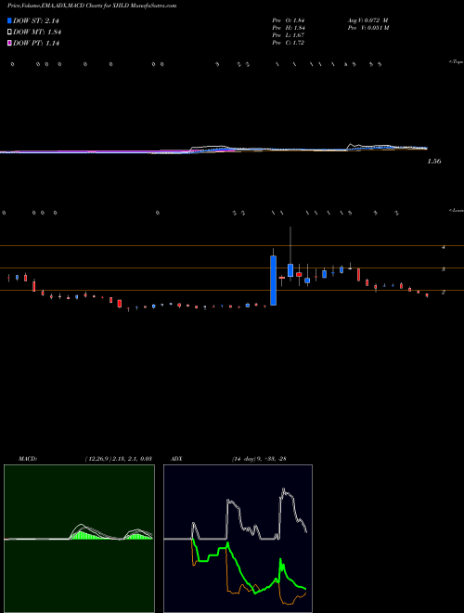The height and width of the screenshot is (613, 464).
Task: Click the magenta DOW PT legend swatch
Action: click(9, 43)
